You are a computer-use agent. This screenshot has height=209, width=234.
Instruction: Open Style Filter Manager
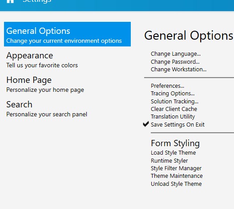coord(176,168)
